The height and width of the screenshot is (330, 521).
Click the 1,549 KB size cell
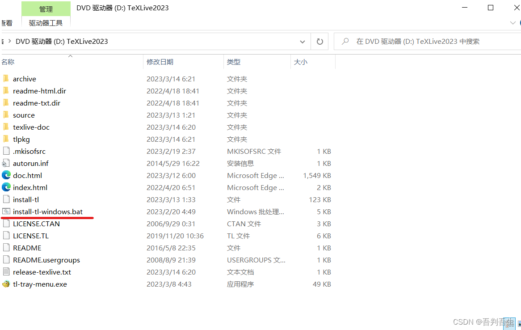coord(317,175)
